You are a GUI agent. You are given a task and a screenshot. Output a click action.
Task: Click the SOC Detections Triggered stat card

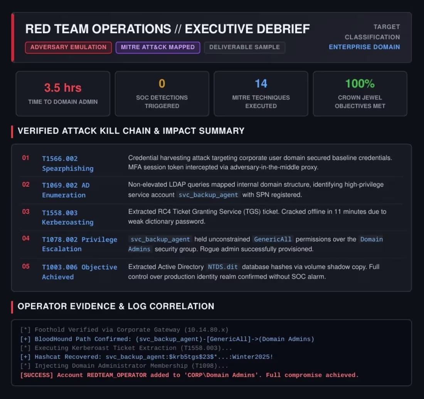pos(162,93)
